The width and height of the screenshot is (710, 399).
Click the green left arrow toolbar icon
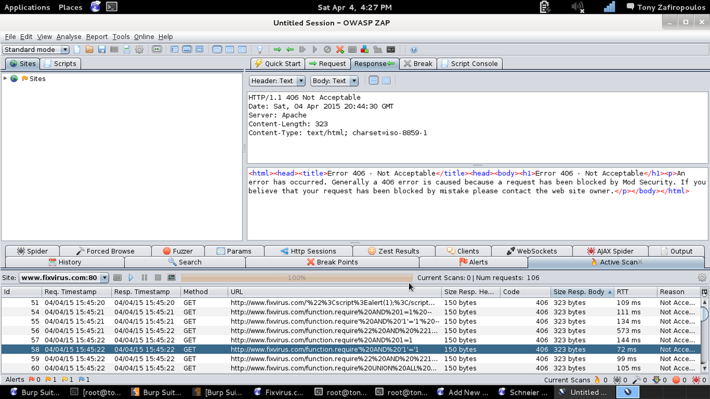[290, 50]
